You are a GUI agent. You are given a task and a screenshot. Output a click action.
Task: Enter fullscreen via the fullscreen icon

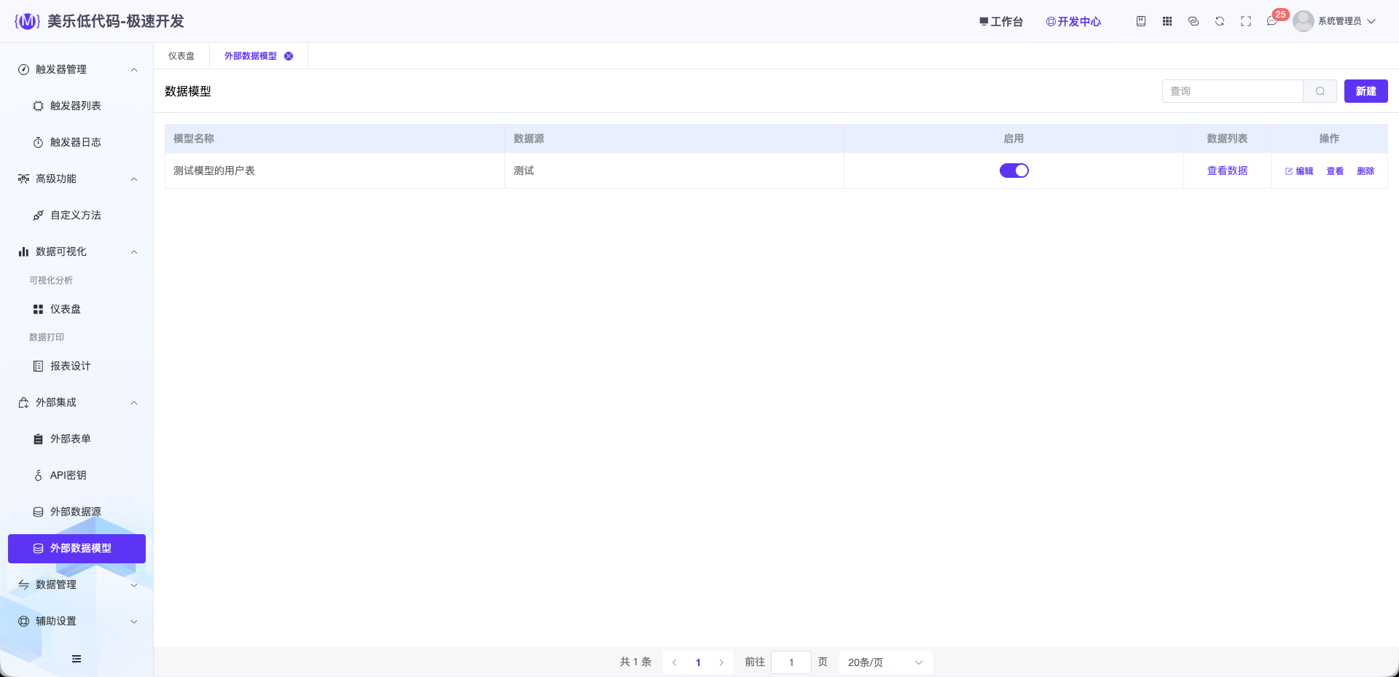(1246, 21)
